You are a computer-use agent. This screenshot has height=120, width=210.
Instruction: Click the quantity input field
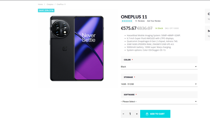(130, 114)
